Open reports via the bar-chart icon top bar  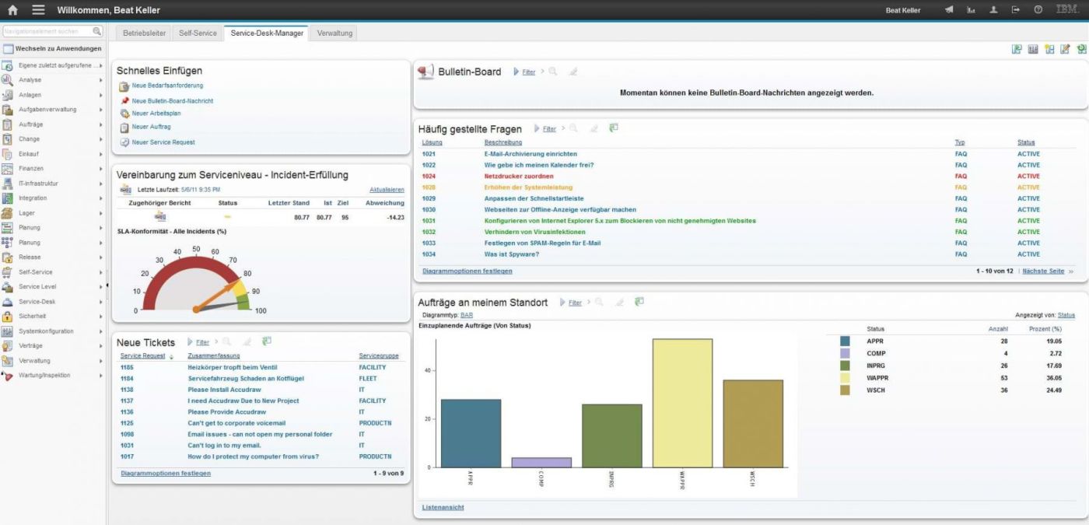971,10
